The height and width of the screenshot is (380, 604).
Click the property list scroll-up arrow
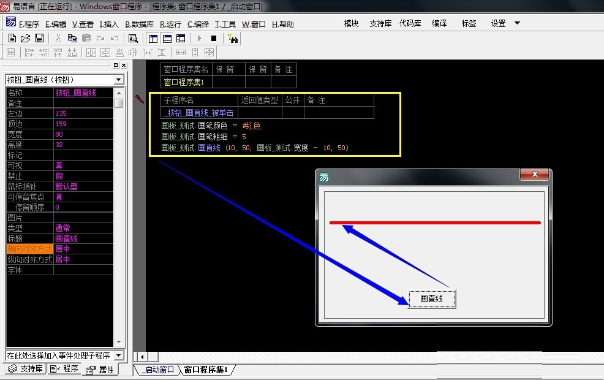(x=119, y=93)
